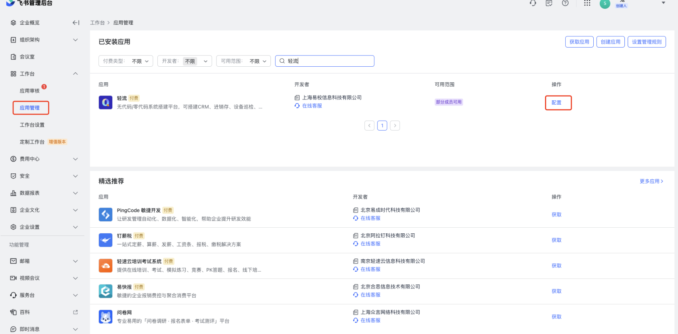The width and height of the screenshot is (678, 334).
Task: Open the headset support icon in header
Action: coord(533,3)
